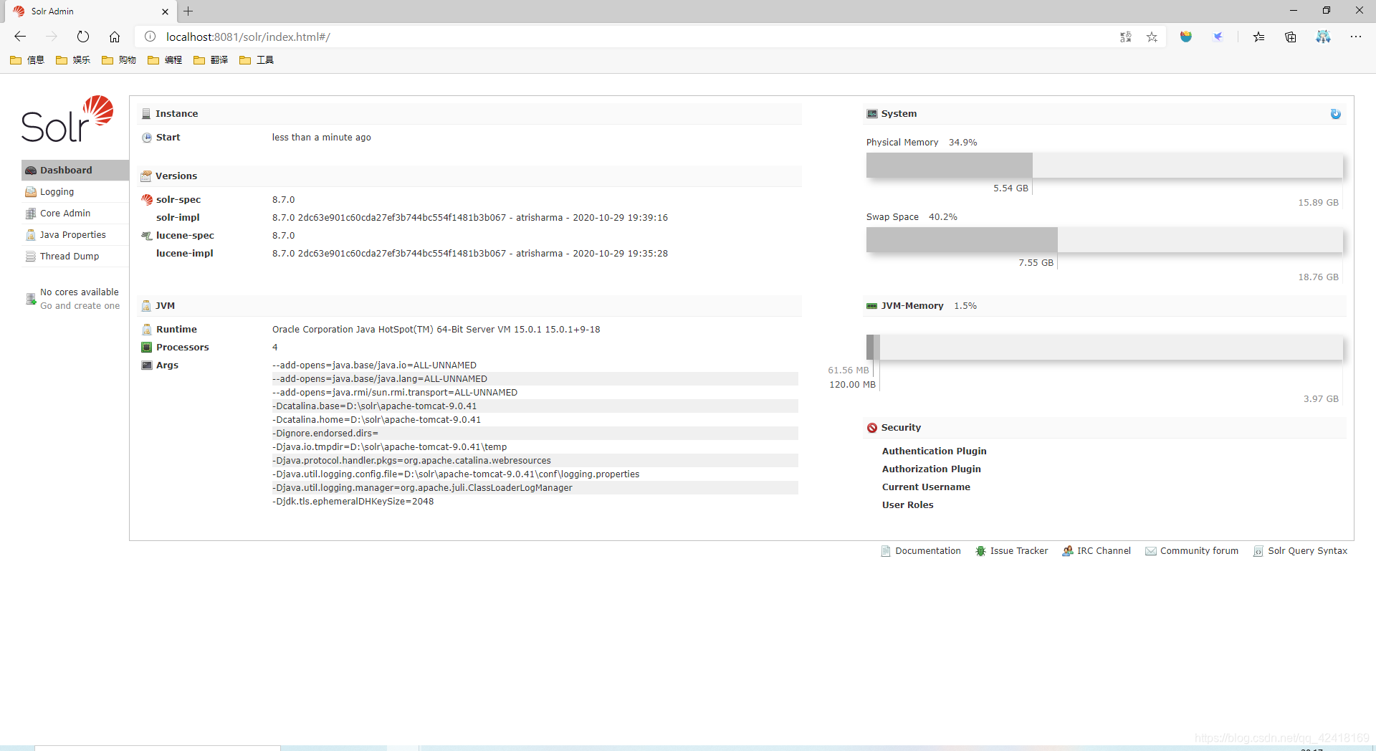Open the 娱乐 bookmarks folder
Image resolution: width=1376 pixels, height=751 pixels.
tap(73, 60)
